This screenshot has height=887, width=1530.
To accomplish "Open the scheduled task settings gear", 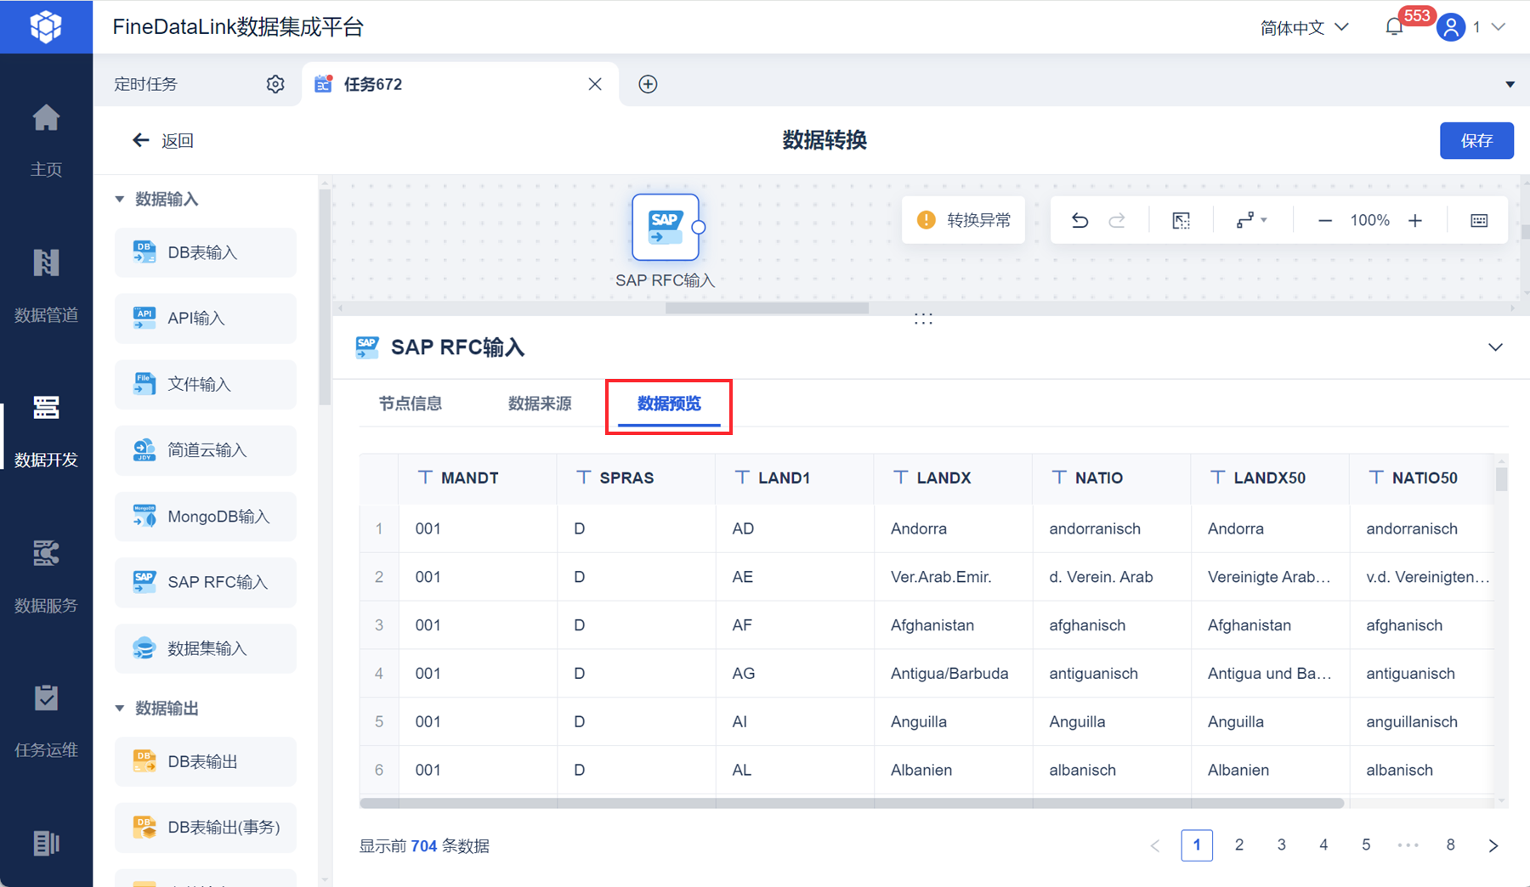I will click(275, 84).
